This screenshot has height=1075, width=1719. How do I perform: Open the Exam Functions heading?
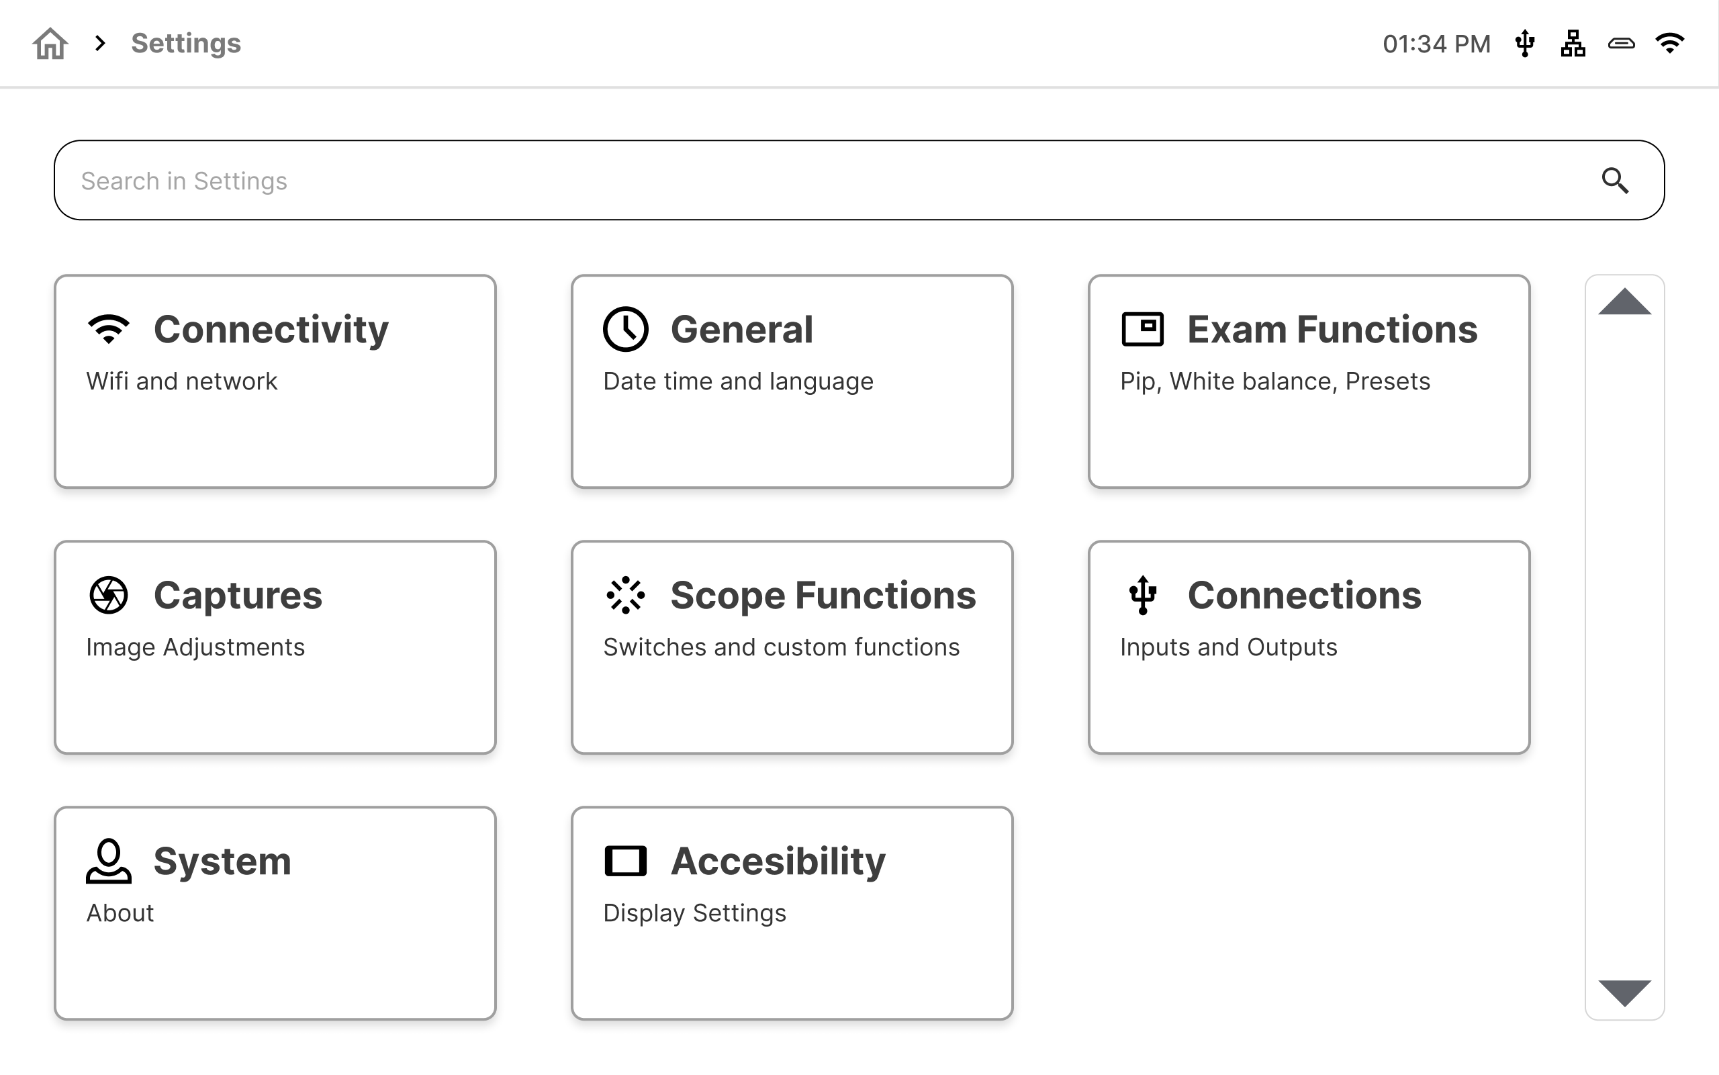click(x=1332, y=329)
